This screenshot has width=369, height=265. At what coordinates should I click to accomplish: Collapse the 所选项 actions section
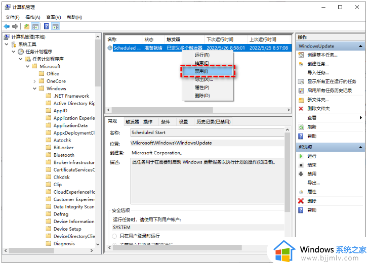tap(360, 148)
